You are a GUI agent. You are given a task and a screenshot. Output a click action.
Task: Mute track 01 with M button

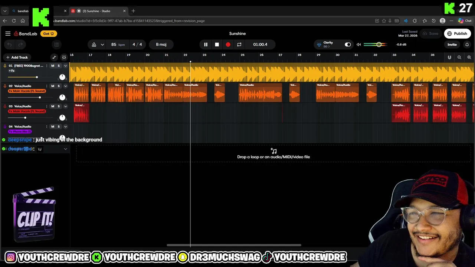(x=52, y=66)
